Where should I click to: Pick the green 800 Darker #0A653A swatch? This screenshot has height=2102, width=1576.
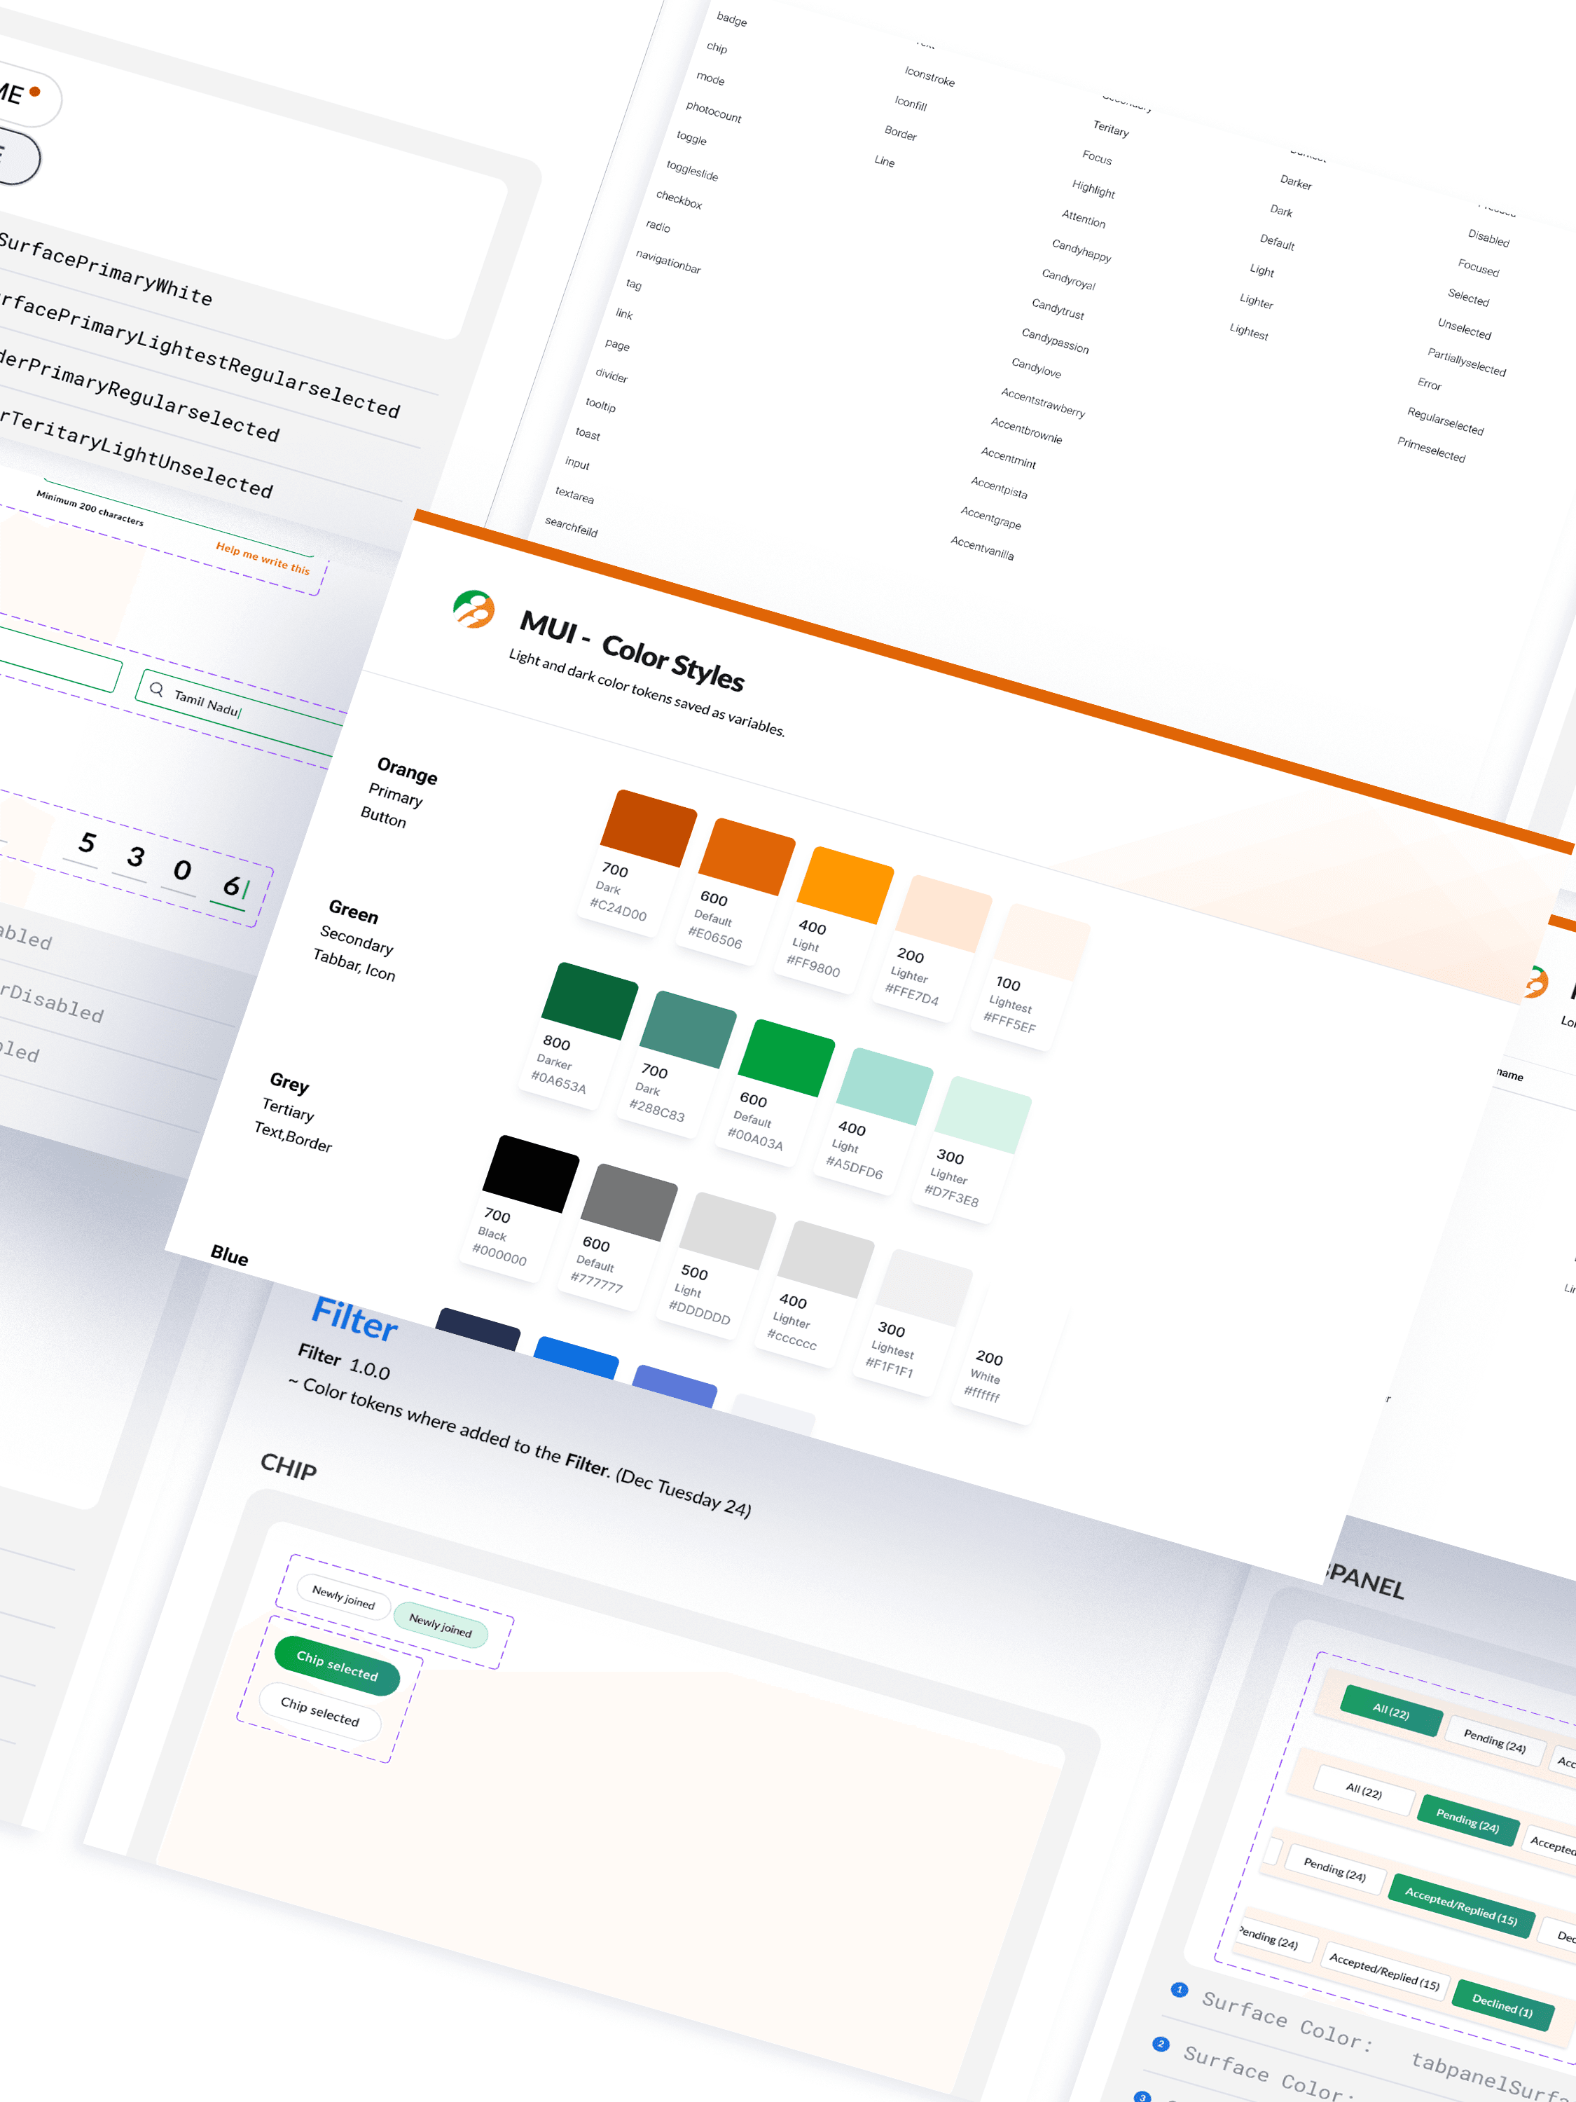coord(590,1000)
